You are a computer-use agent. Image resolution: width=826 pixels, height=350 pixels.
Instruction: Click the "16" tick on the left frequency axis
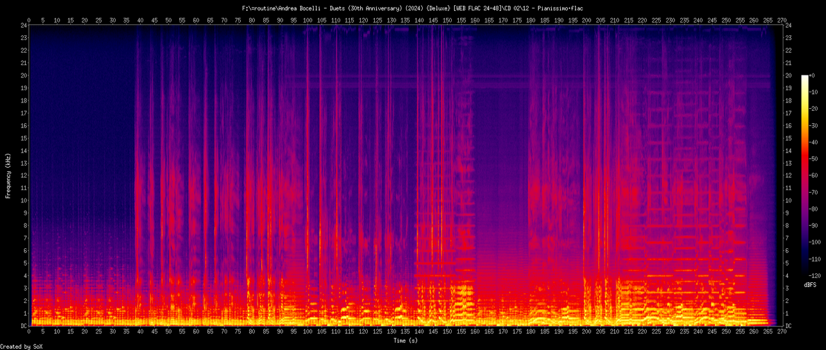click(x=24, y=125)
